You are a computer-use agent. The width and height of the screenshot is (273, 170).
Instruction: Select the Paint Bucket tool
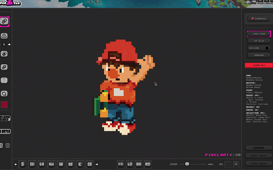[x=4, y=93]
